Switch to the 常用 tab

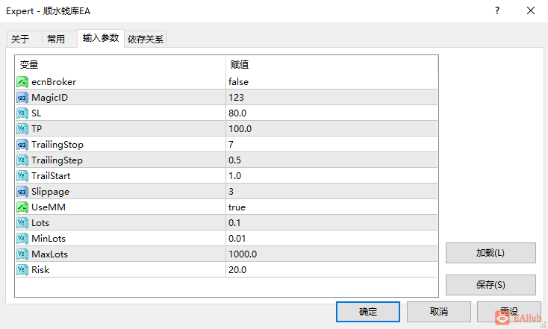point(60,39)
